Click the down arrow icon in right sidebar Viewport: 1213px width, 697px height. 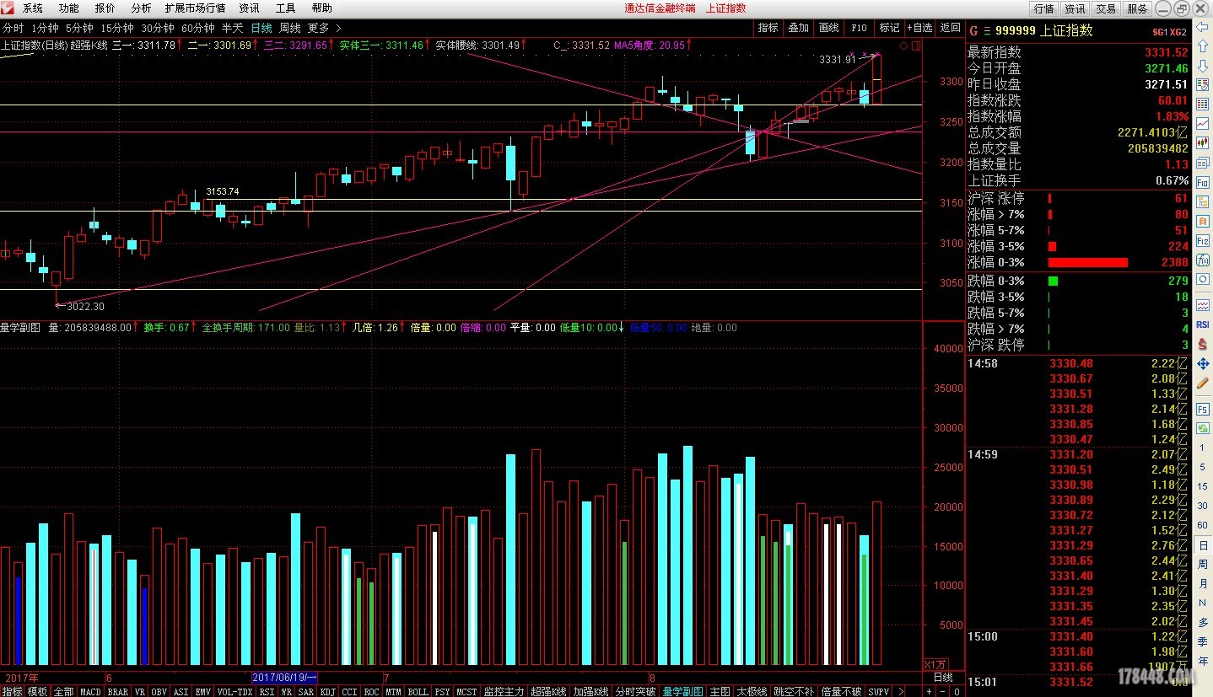click(1202, 65)
